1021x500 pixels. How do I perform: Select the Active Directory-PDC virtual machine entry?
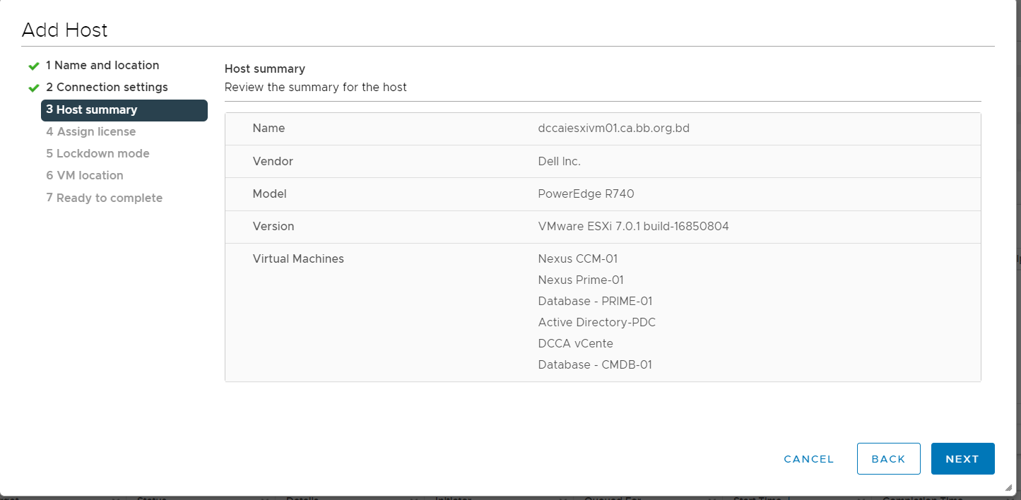tap(596, 322)
